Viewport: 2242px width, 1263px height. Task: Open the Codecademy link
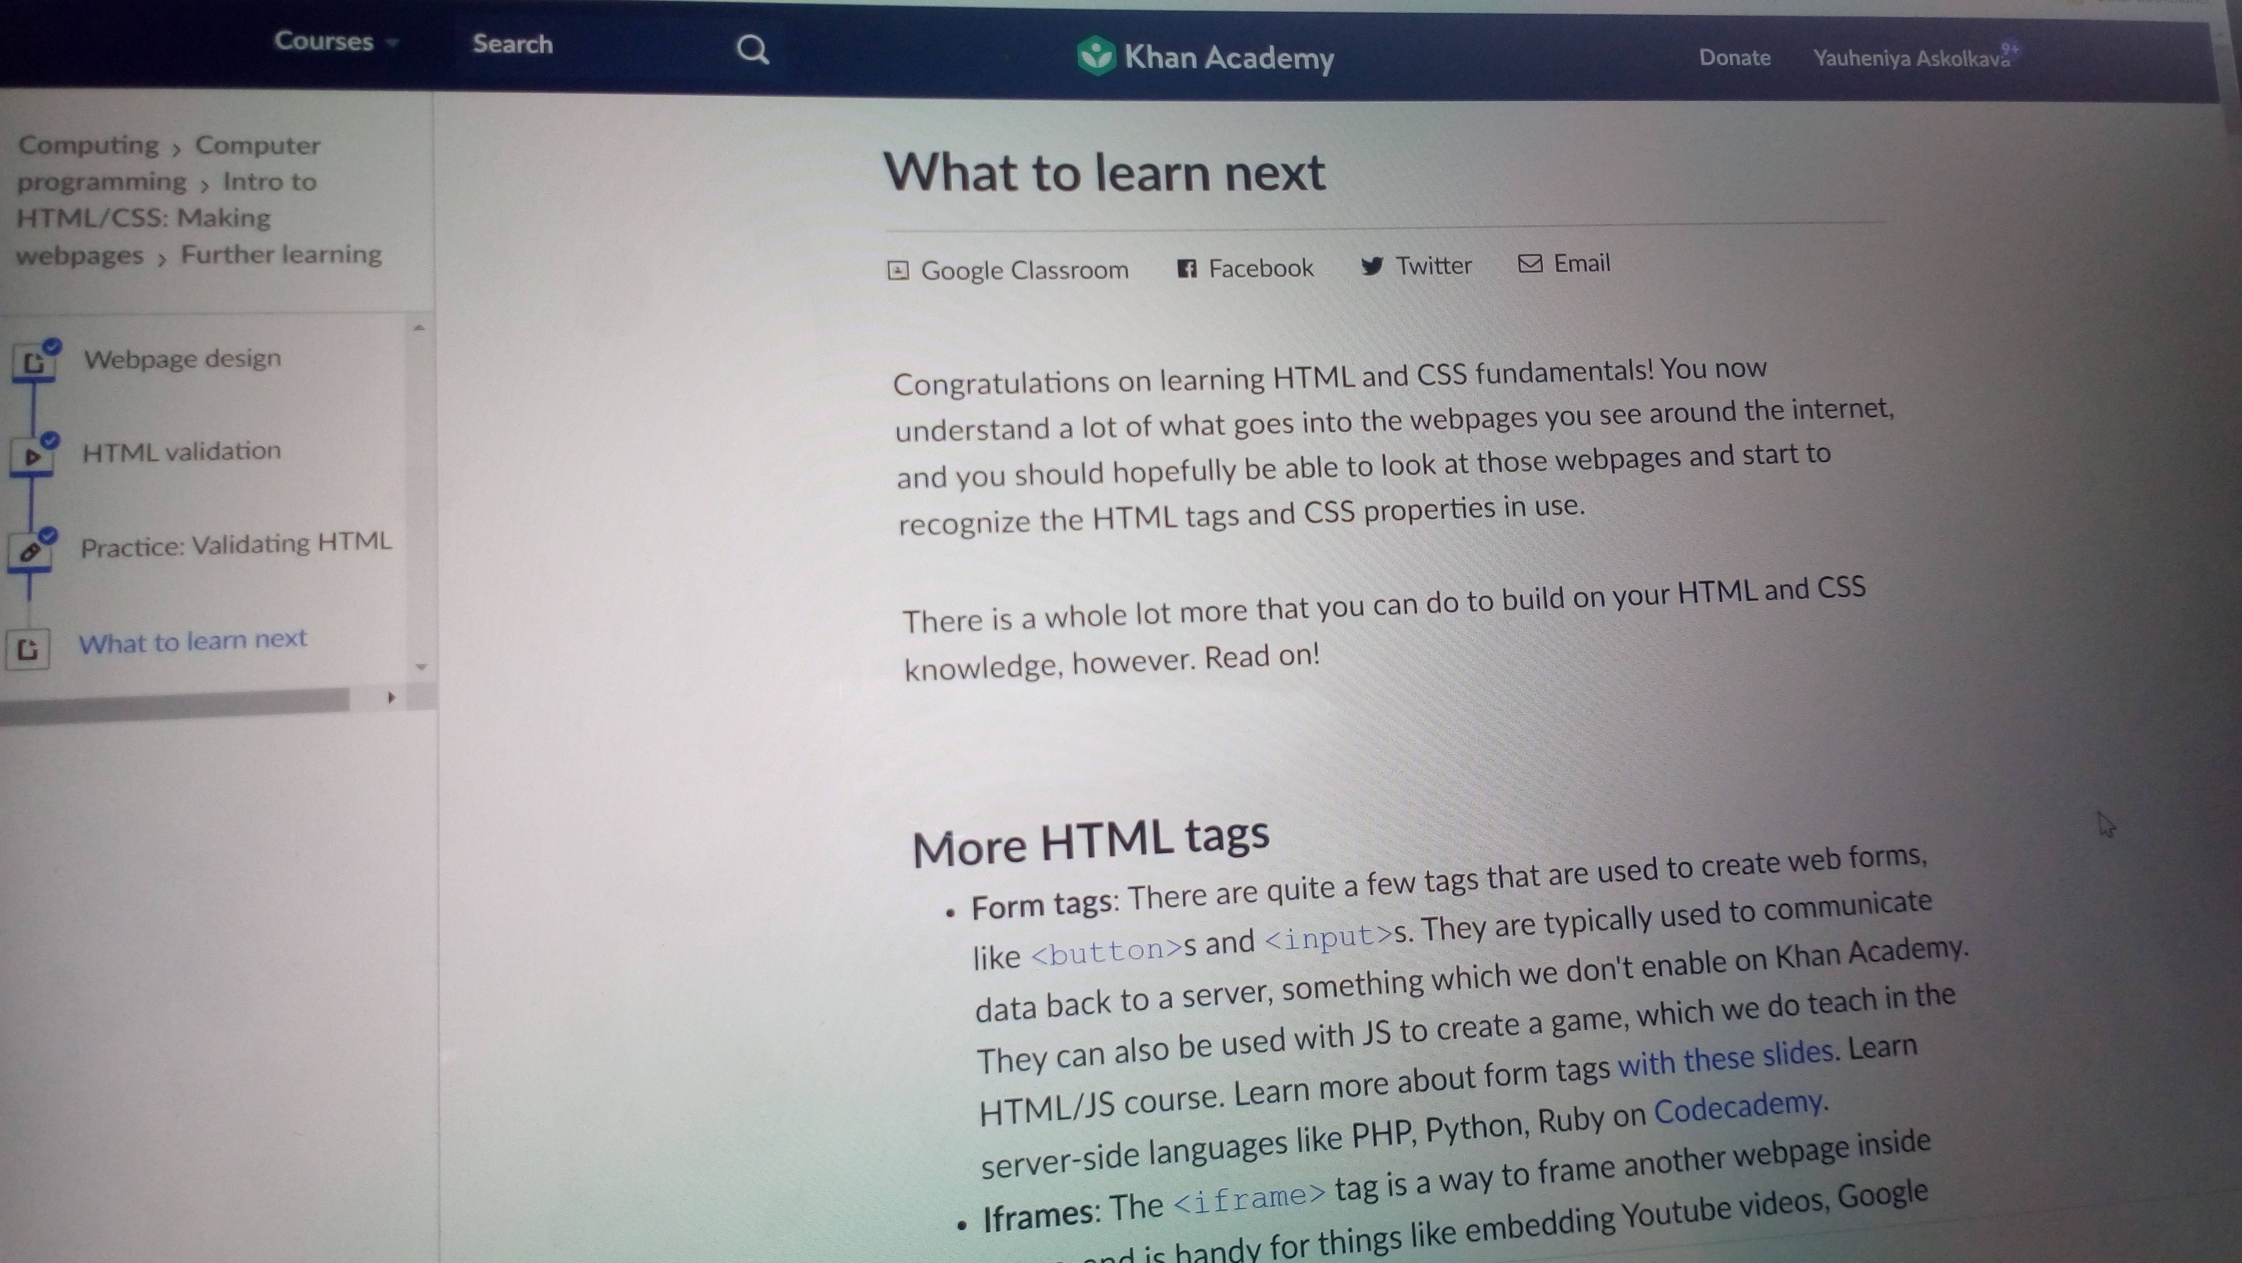(1737, 1107)
